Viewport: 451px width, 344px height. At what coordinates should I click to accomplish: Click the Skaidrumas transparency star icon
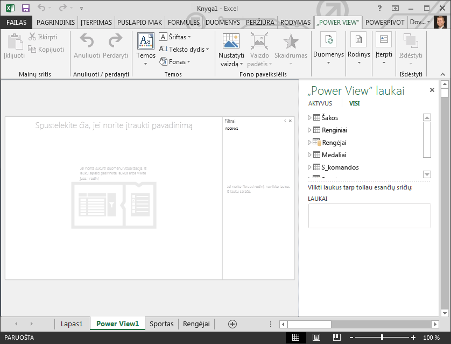(x=291, y=41)
